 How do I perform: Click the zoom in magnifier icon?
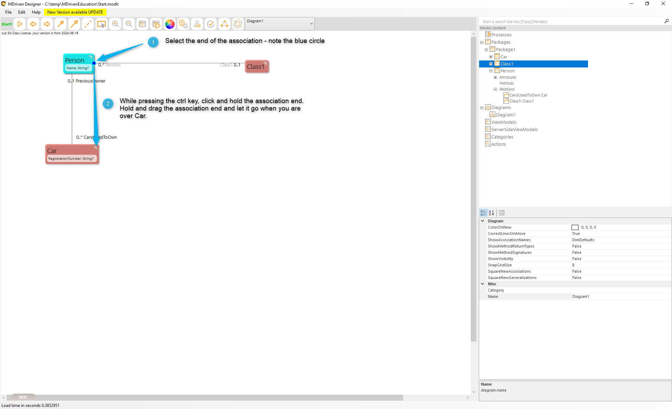[x=115, y=24]
